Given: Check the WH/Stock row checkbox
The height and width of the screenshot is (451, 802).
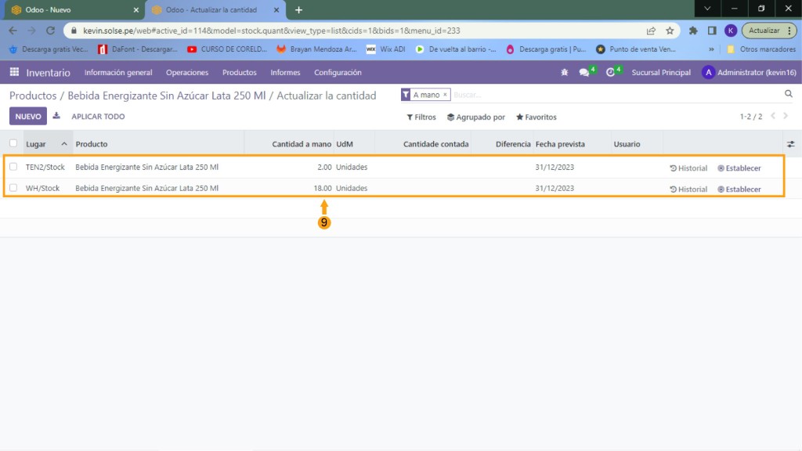Looking at the screenshot, I should pyautogui.click(x=13, y=188).
